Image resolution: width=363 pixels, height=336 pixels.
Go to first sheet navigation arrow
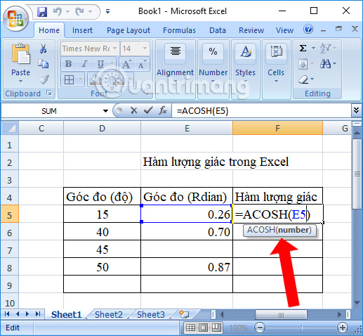click(x=7, y=314)
